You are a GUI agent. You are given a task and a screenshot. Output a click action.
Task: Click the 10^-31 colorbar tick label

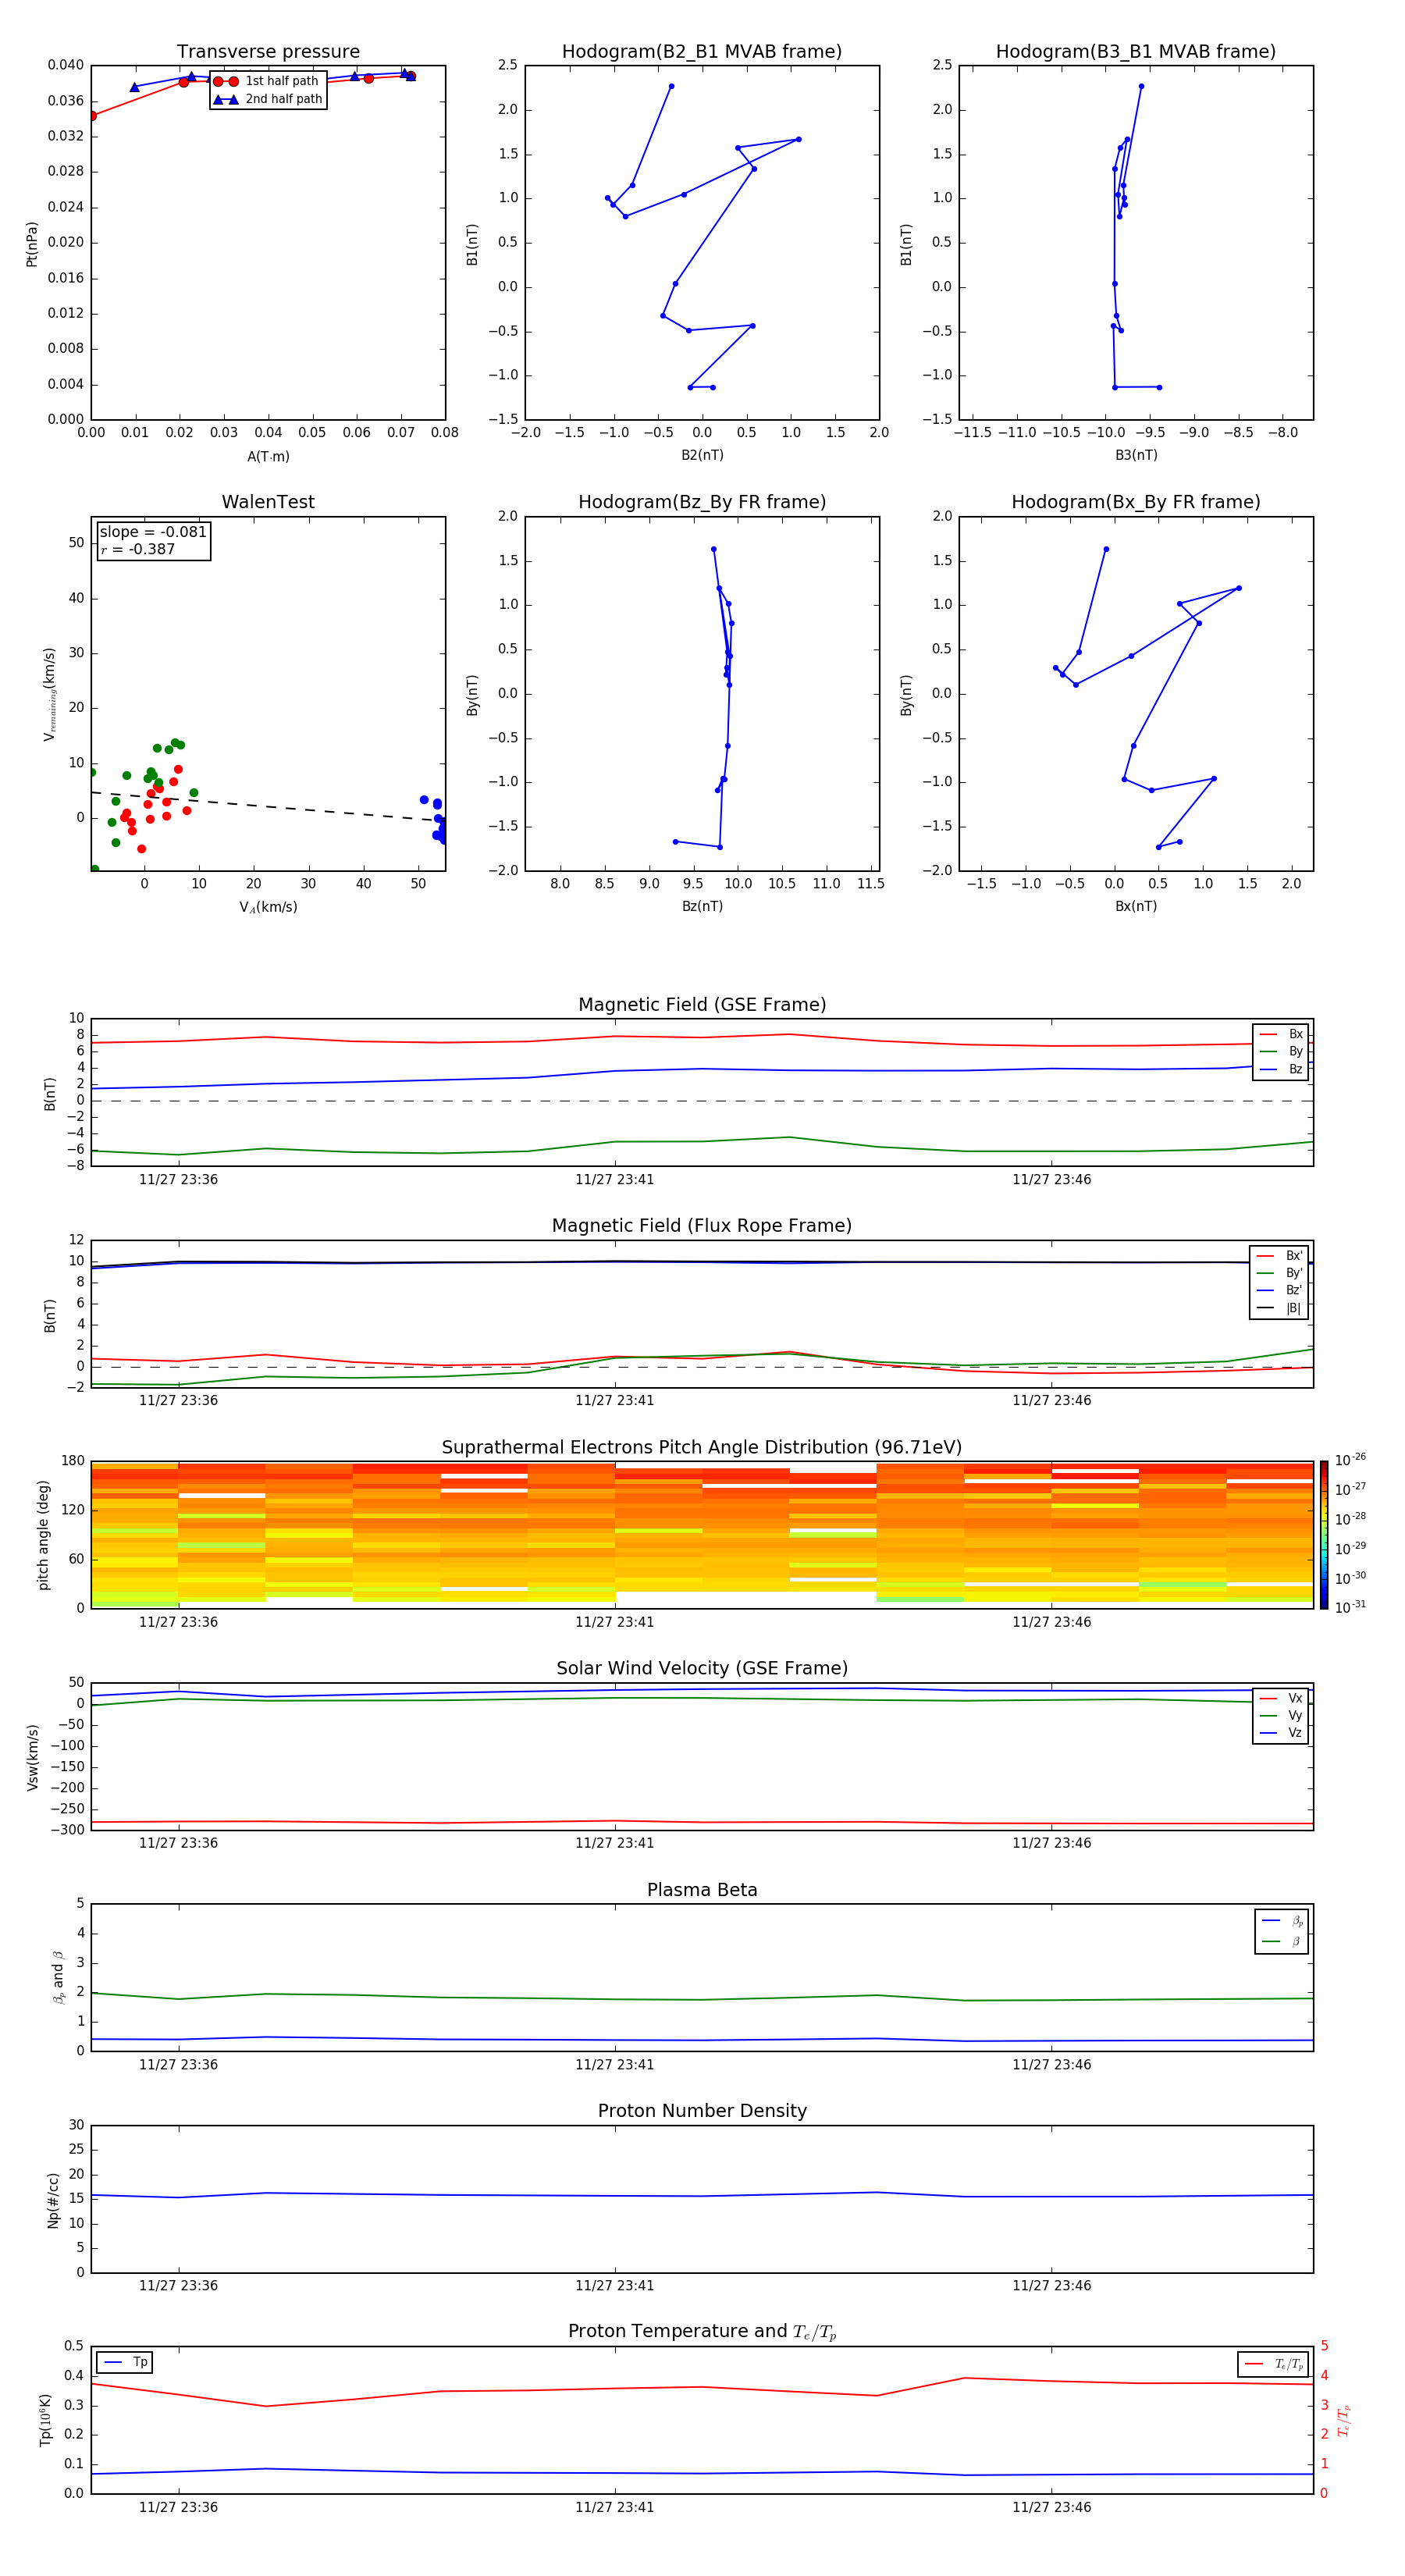coord(1349,1607)
